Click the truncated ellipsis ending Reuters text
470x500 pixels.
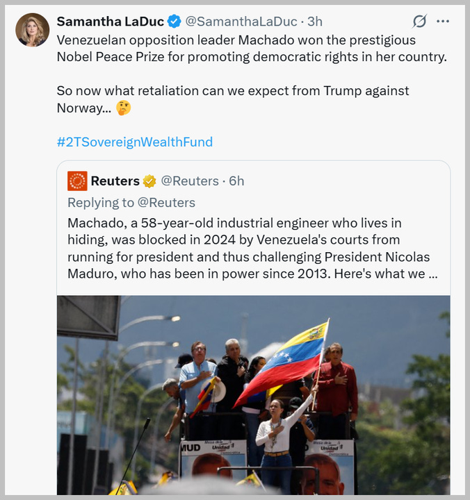433,274
